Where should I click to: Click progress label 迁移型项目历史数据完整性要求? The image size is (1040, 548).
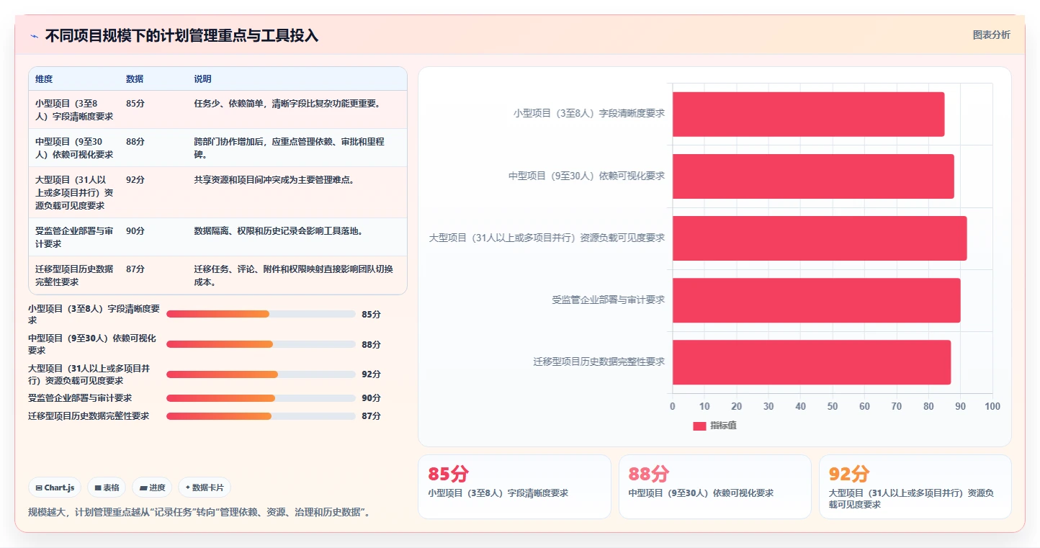point(89,416)
